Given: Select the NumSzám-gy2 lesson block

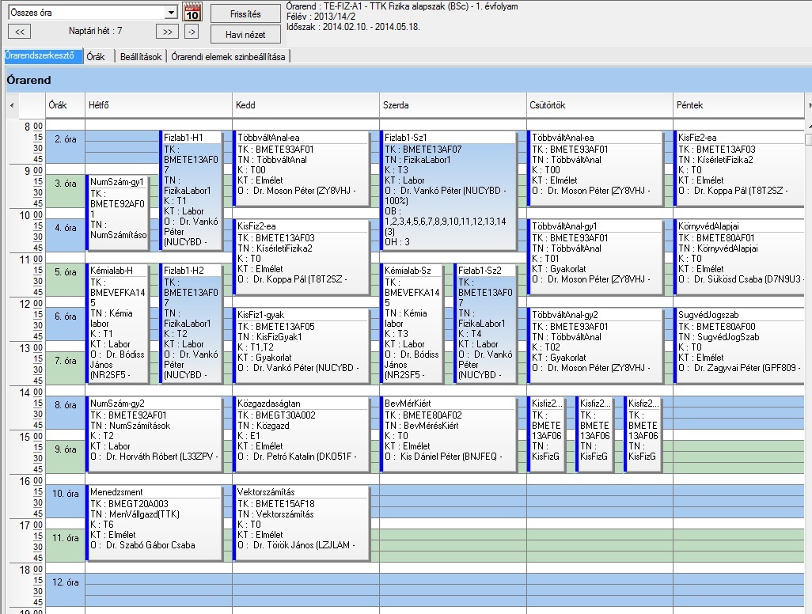Looking at the screenshot, I should (154, 434).
